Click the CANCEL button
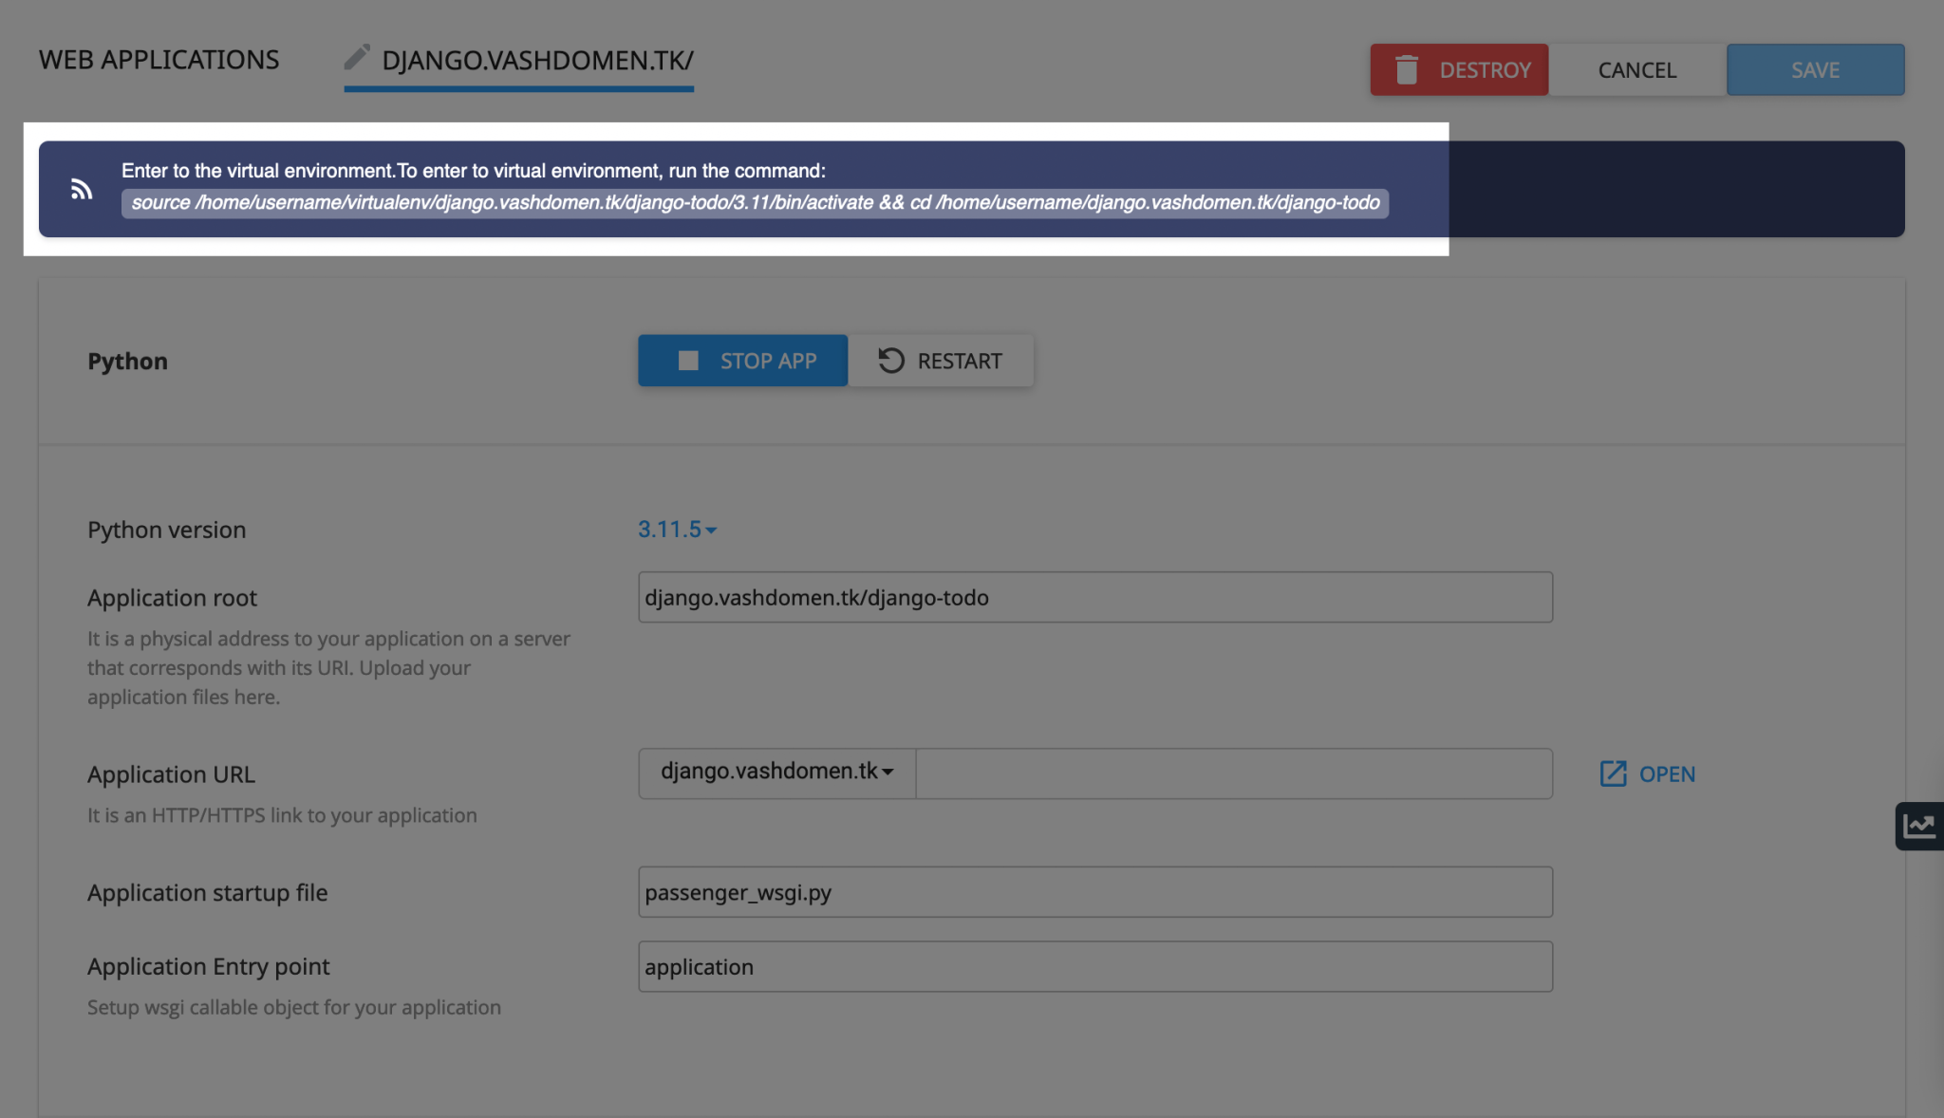1944x1118 pixels. [x=1636, y=69]
